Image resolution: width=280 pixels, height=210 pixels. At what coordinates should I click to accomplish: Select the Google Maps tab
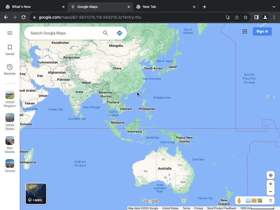100,7
